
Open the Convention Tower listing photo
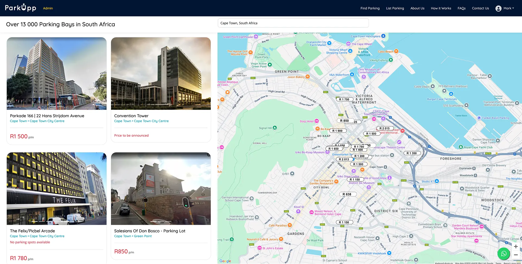coord(161,73)
